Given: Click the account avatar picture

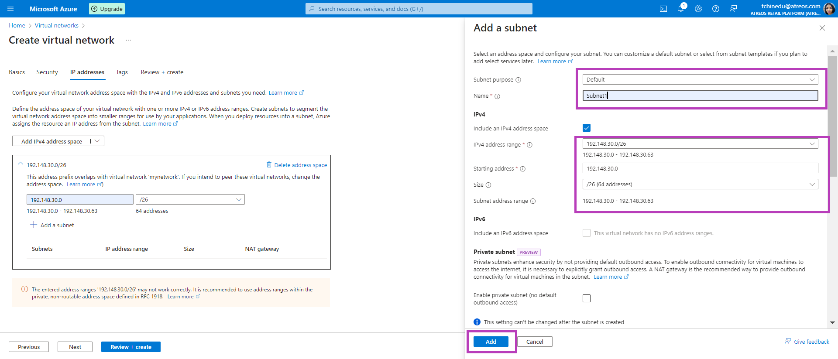Looking at the screenshot, I should (829, 9).
